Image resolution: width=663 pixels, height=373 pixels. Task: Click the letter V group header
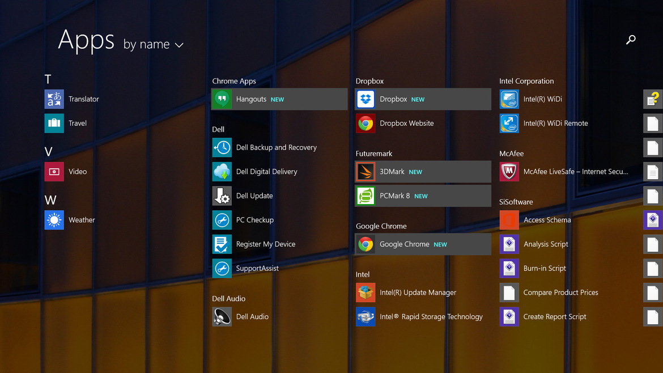click(49, 152)
